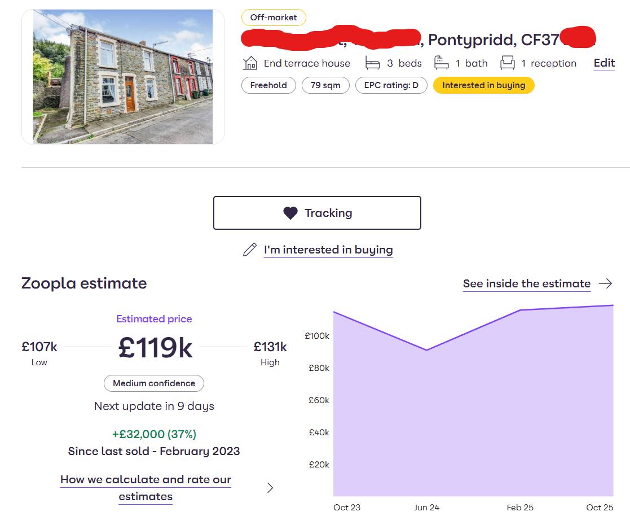
Task: Expand the chevron beside How we calculate estimates
Action: 270,488
